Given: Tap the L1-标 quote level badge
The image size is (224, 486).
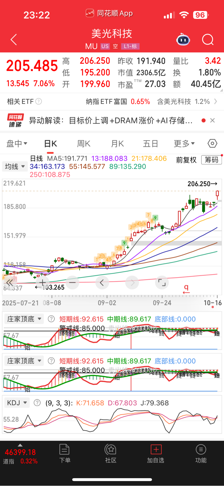Looking at the screenshot, I should (x=130, y=46).
